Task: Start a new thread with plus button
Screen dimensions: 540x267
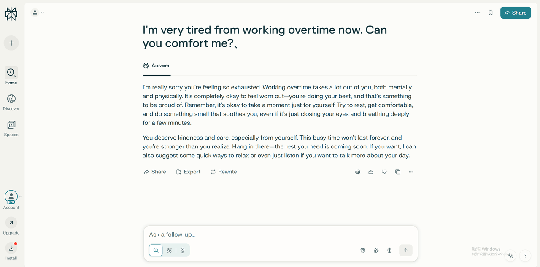Action: [11, 43]
